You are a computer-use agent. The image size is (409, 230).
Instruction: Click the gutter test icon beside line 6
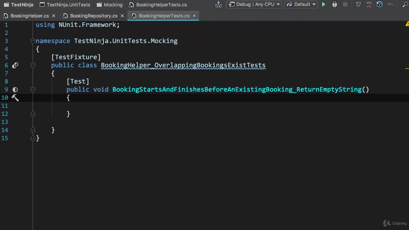point(15,65)
